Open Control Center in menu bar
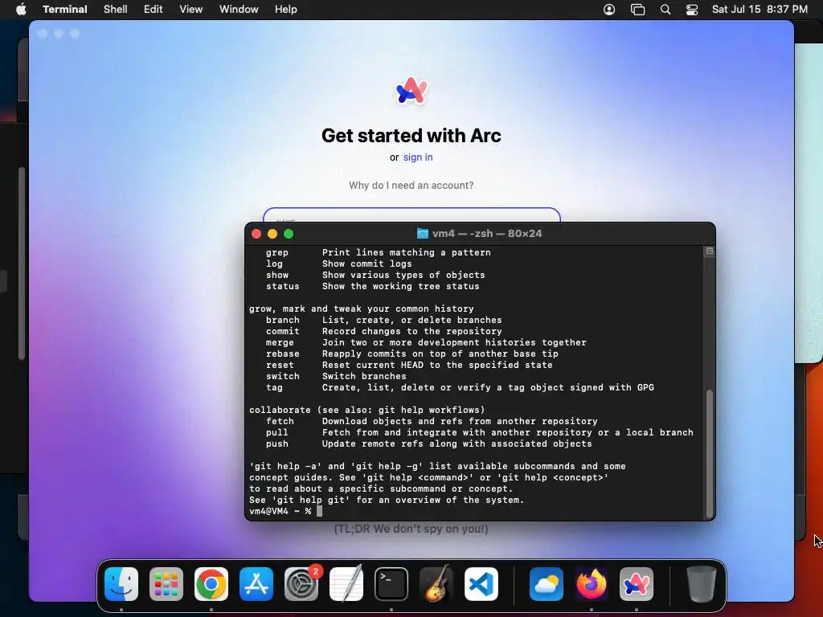The image size is (823, 617). 692,10
